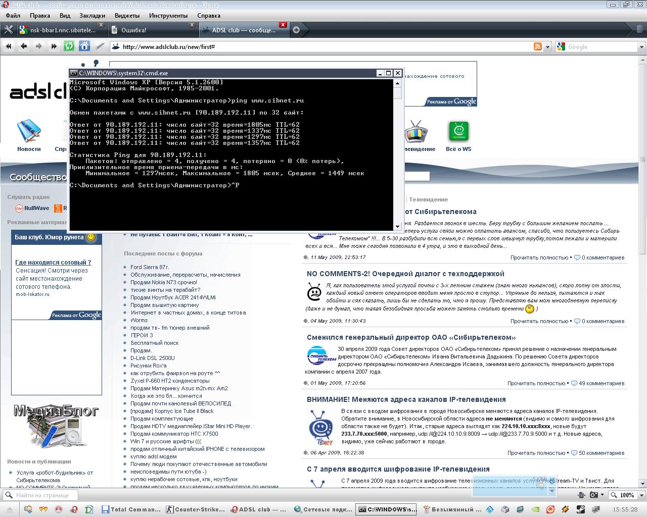Open the Google search engine dropdown

coord(561,46)
